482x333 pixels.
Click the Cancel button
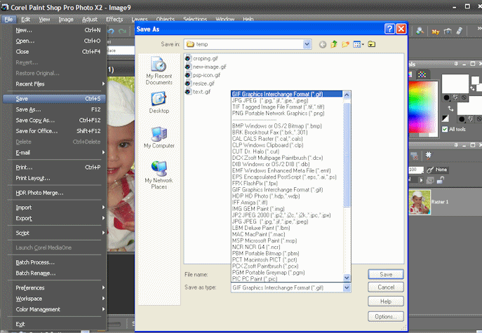point(386,287)
